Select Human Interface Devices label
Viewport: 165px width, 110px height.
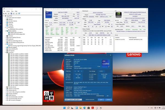[14, 37]
